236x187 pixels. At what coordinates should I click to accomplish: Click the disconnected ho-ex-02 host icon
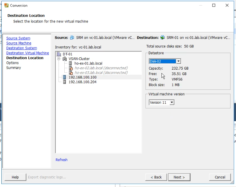[x=71, y=68]
